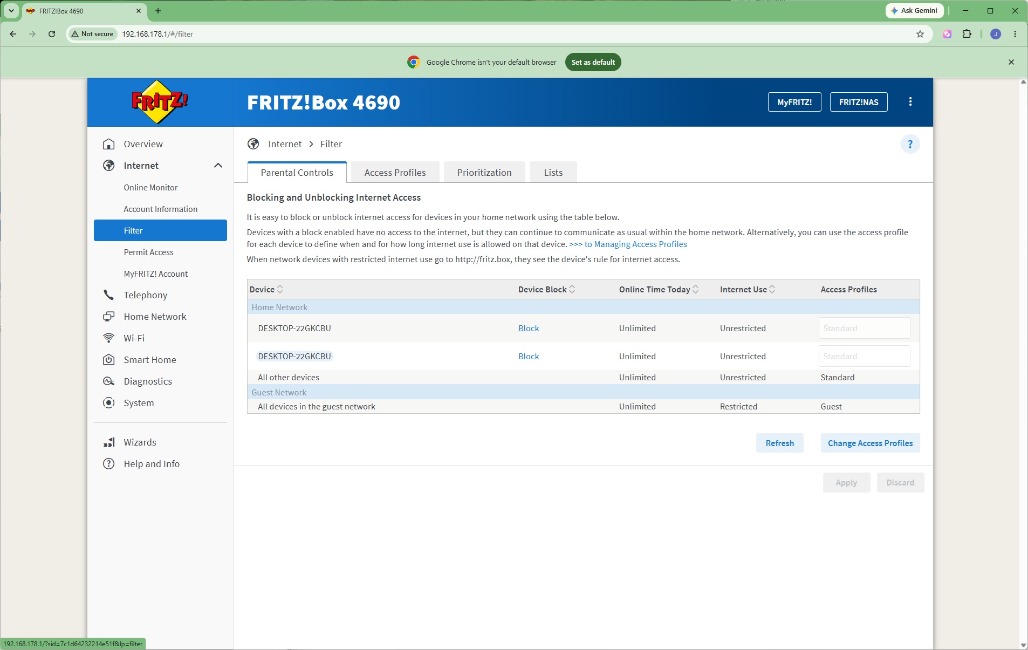Click the Home Network devices icon
The width and height of the screenshot is (1028, 650).
point(109,317)
